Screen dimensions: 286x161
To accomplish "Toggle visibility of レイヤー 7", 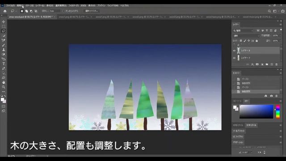I will [234, 58].
